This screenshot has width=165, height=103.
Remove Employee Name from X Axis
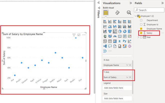(x=130, y=65)
